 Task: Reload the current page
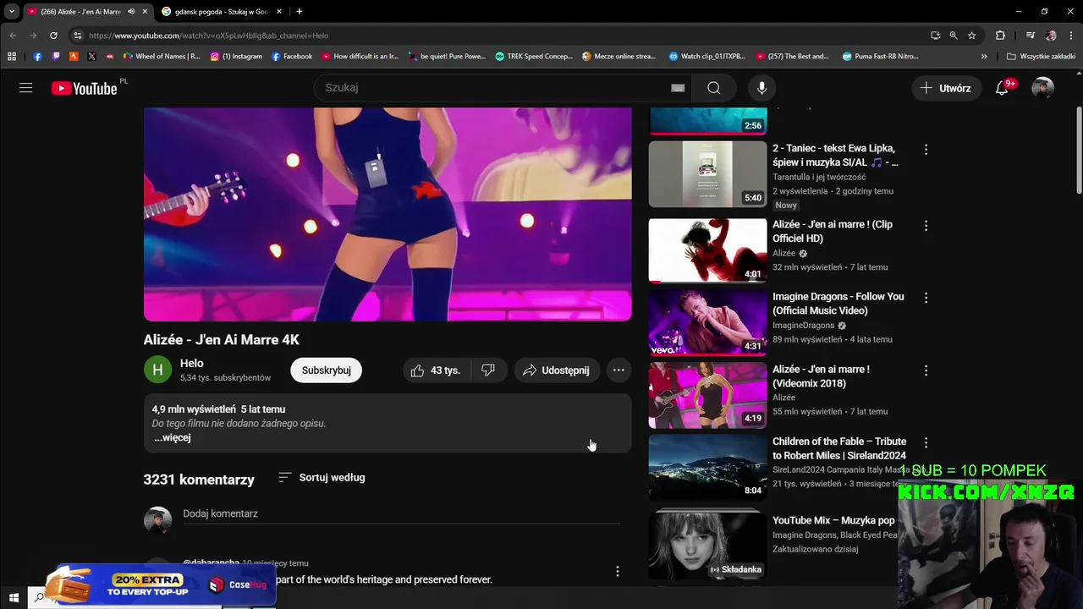point(53,36)
